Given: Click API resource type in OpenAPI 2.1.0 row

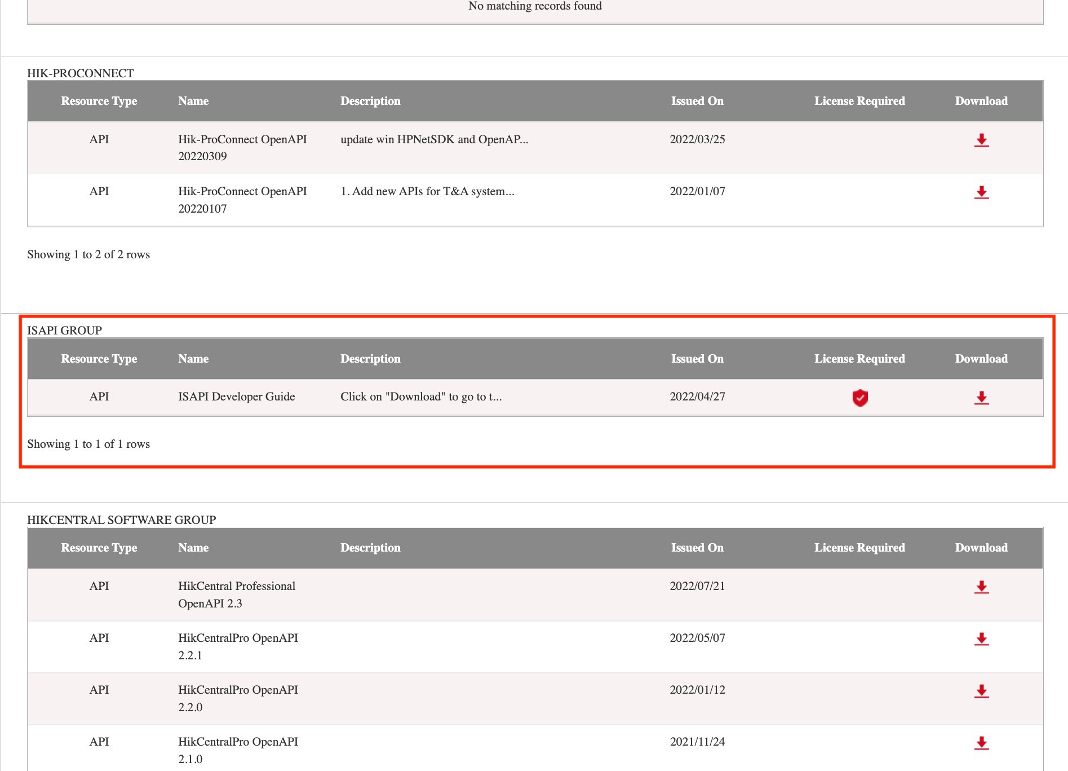Looking at the screenshot, I should click(99, 742).
